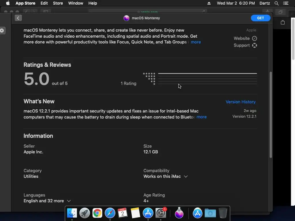
Task: Click the 1 Rating count text
Action: 128,83
